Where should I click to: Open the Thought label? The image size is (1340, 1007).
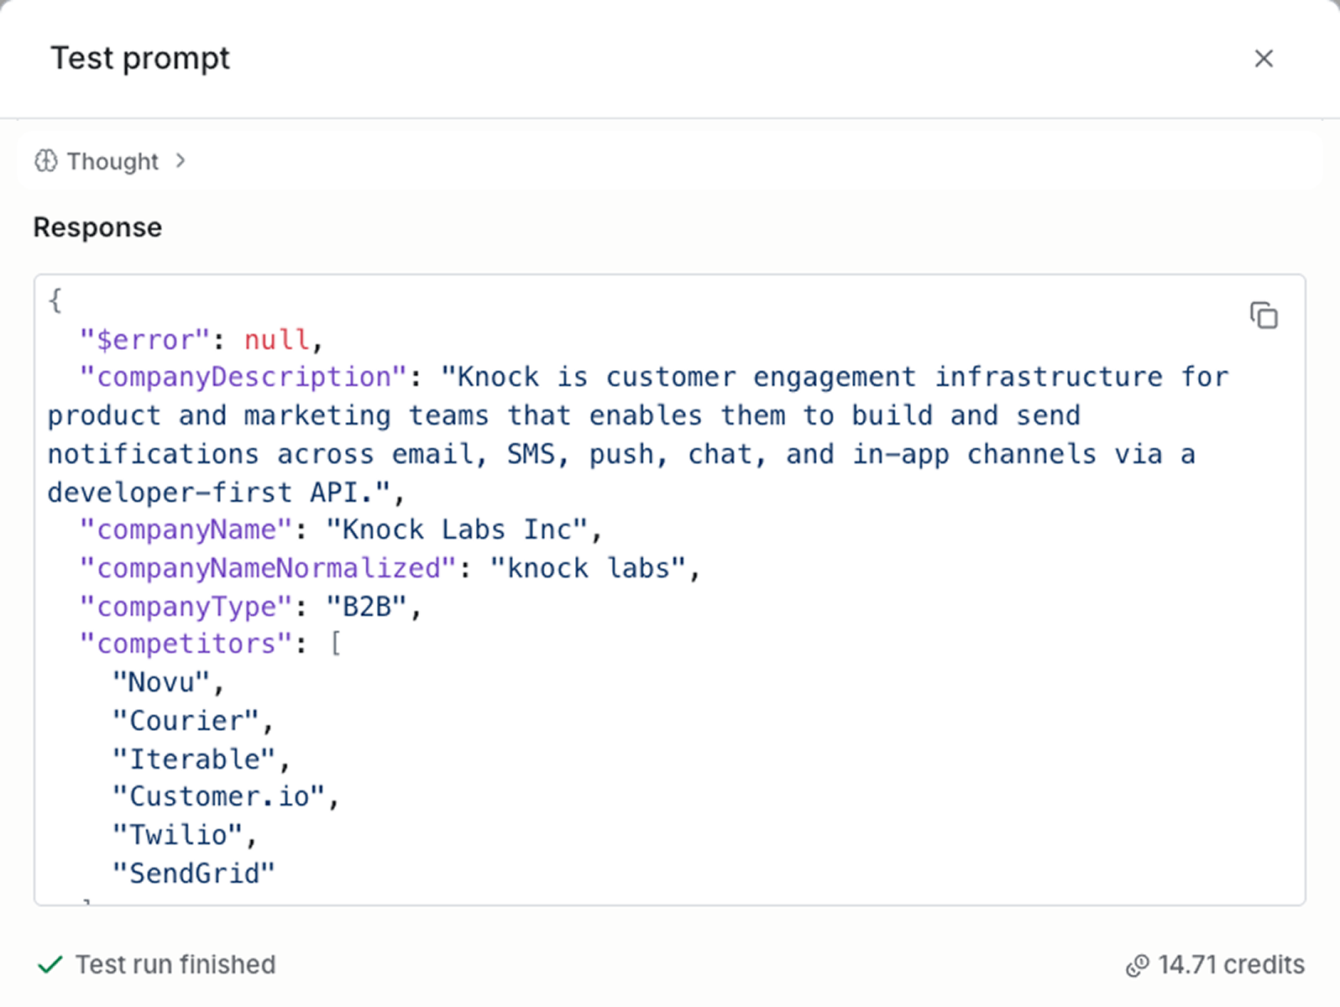point(113,161)
